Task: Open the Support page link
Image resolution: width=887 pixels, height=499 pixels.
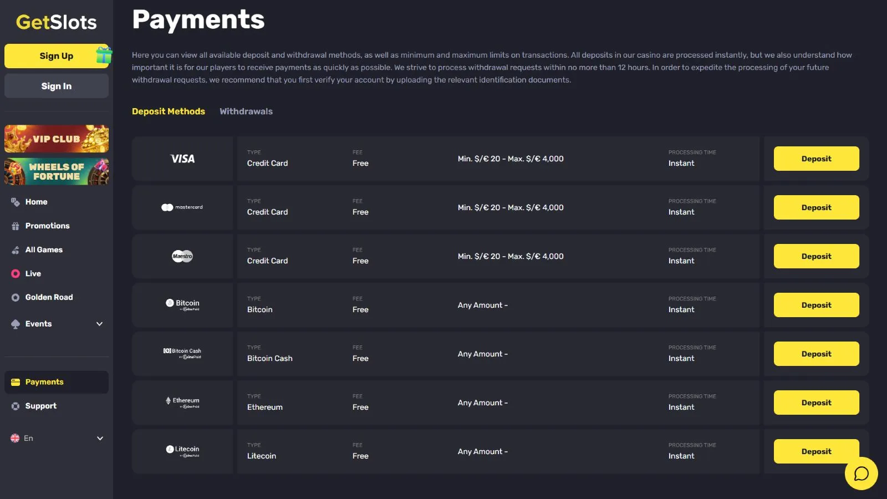Action: pos(40,406)
